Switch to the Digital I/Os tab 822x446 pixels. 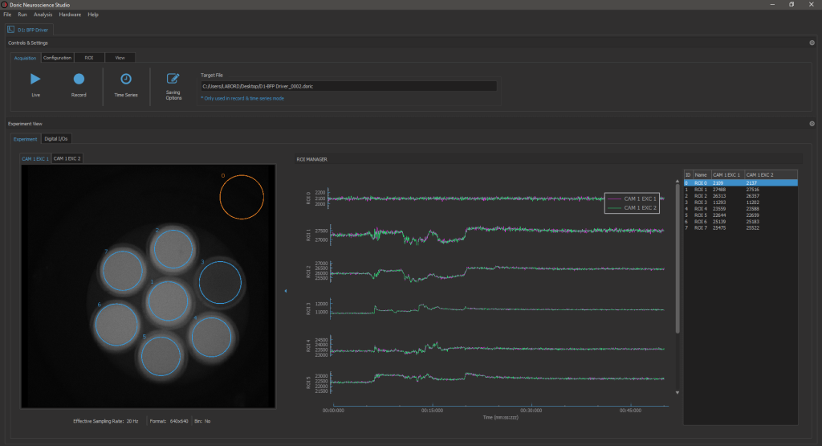click(56, 139)
